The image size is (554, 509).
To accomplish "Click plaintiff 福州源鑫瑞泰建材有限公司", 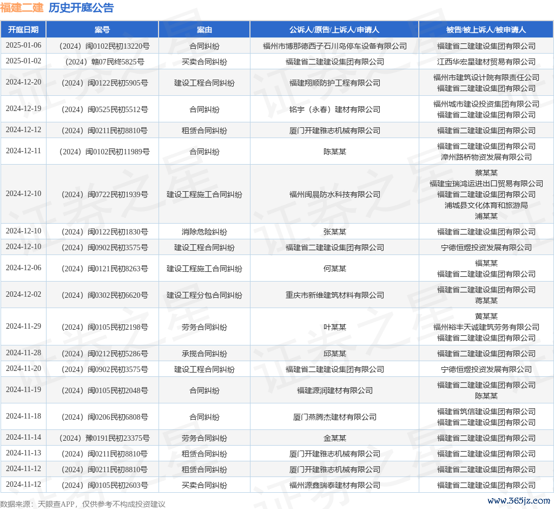I will [334, 485].
